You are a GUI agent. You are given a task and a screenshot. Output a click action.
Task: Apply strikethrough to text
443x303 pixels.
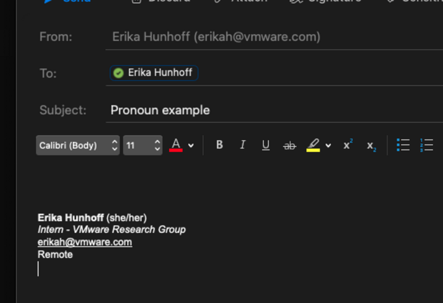[x=289, y=145]
